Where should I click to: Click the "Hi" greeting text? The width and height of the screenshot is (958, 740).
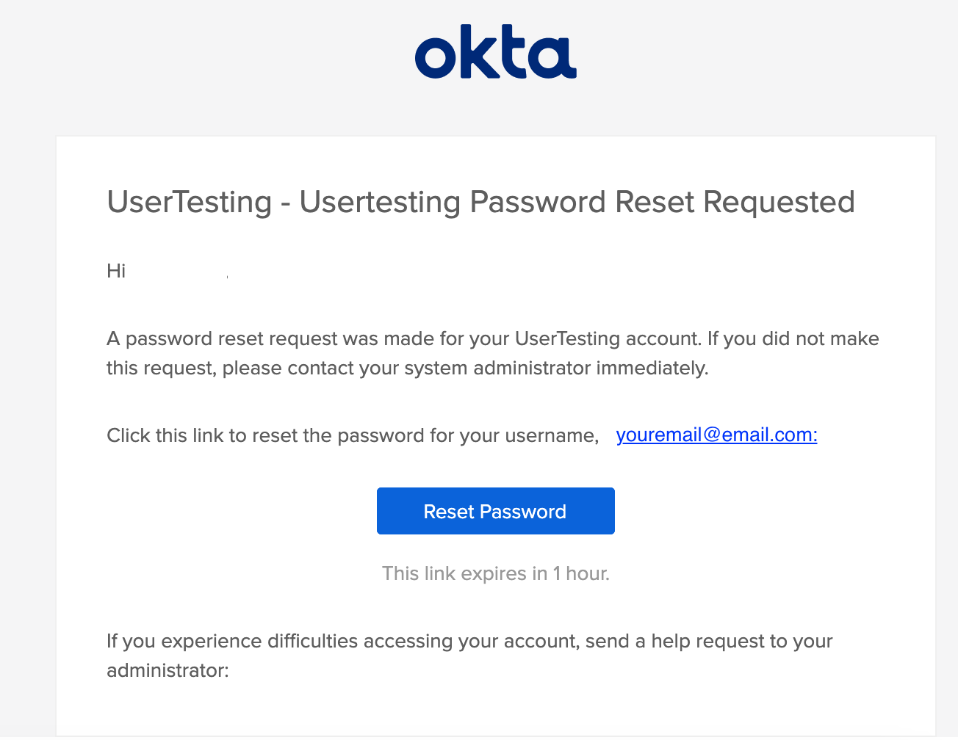(116, 271)
